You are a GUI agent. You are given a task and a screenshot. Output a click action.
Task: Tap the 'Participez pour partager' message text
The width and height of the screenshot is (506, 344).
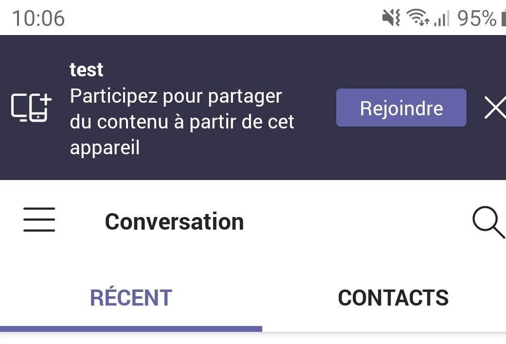point(176,96)
